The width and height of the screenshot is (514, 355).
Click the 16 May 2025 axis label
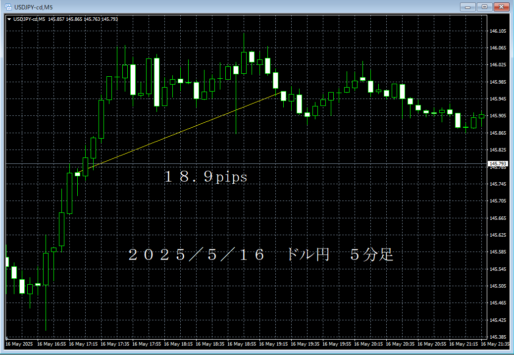(16, 344)
